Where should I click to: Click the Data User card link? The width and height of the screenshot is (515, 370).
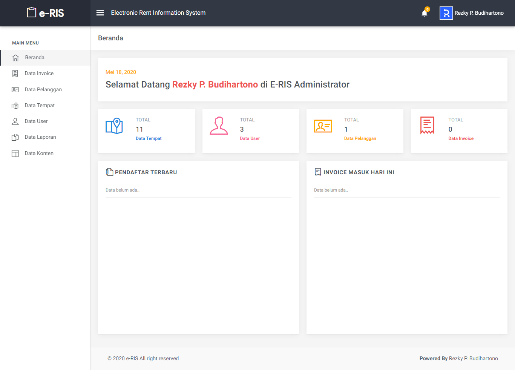pos(250,139)
